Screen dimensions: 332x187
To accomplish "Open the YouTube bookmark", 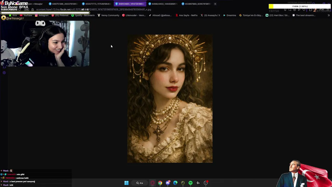I will (x=26, y=15).
